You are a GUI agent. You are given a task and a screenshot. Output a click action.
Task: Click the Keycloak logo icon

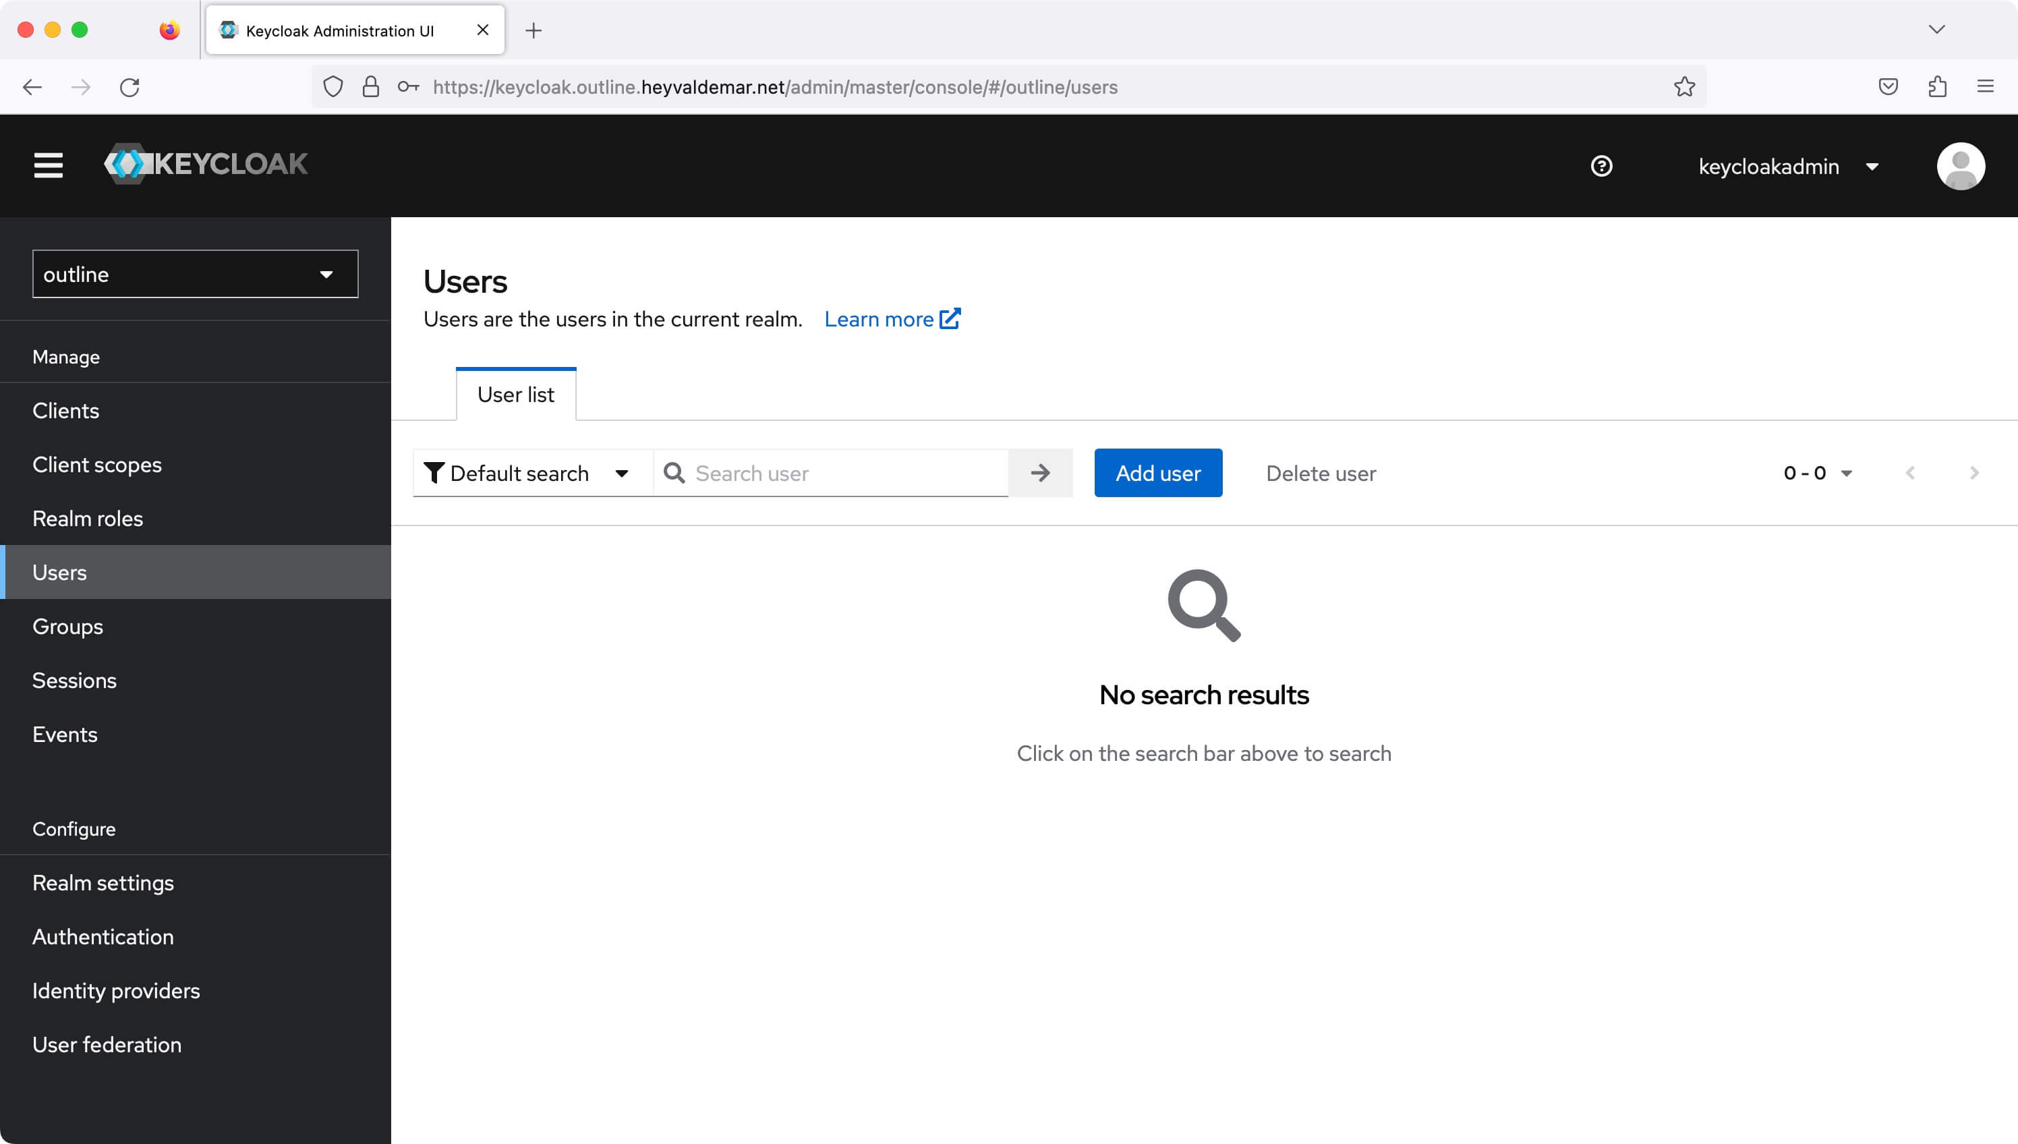tap(127, 165)
